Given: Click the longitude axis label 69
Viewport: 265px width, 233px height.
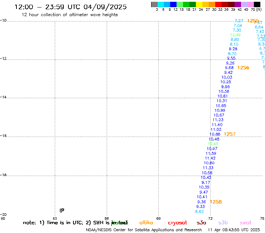Looking at the screenshot, I should click(x=158, y=218).
